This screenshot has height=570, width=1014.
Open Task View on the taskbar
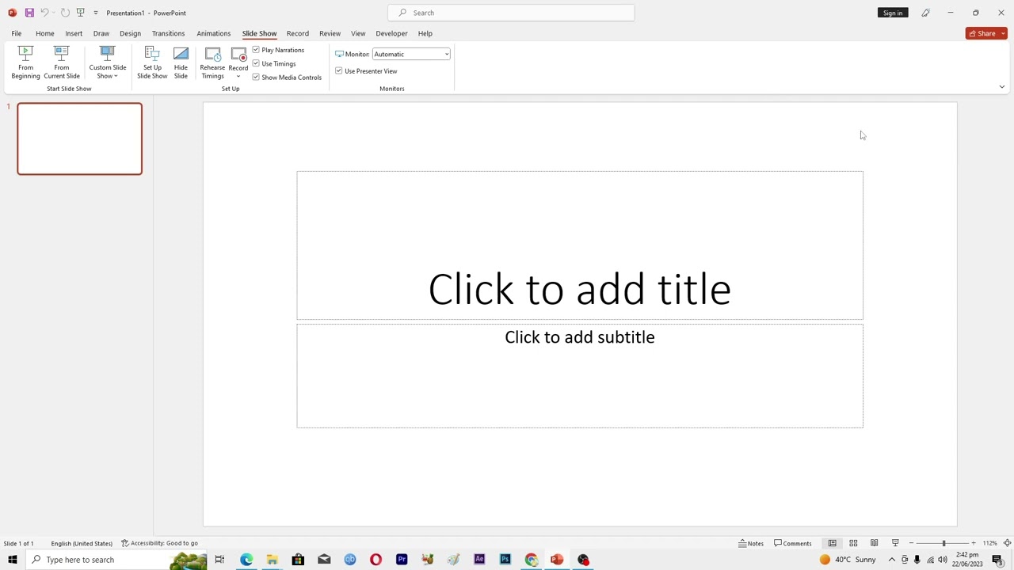point(219,560)
